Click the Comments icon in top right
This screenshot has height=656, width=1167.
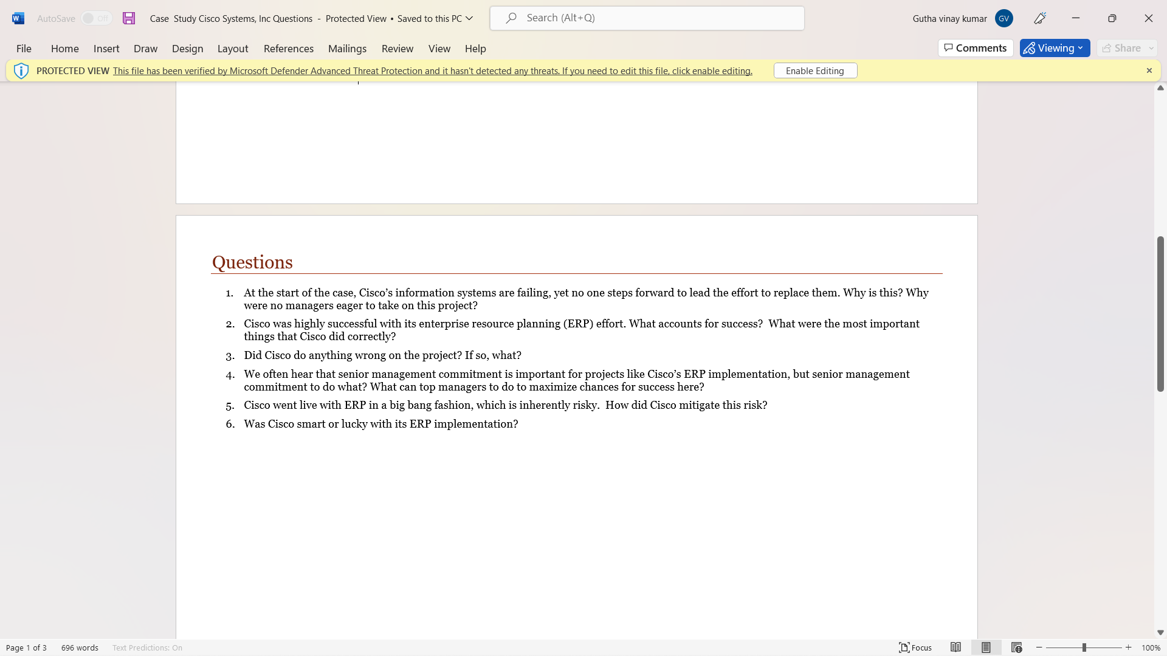coord(976,48)
